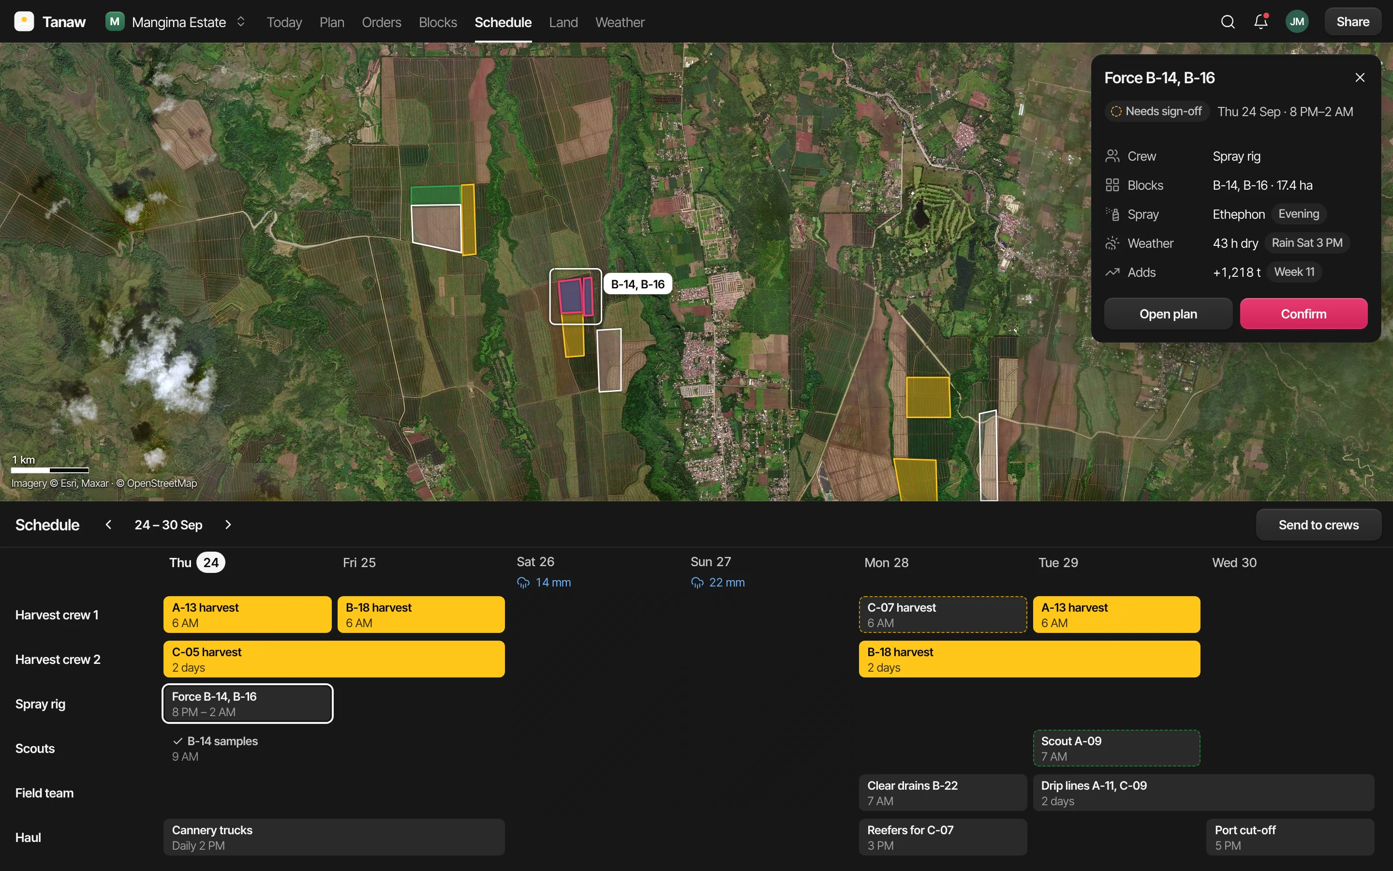This screenshot has height=871, width=1393.
Task: Open the Cannery trucks Daily 2 PM card
Action: 334,837
